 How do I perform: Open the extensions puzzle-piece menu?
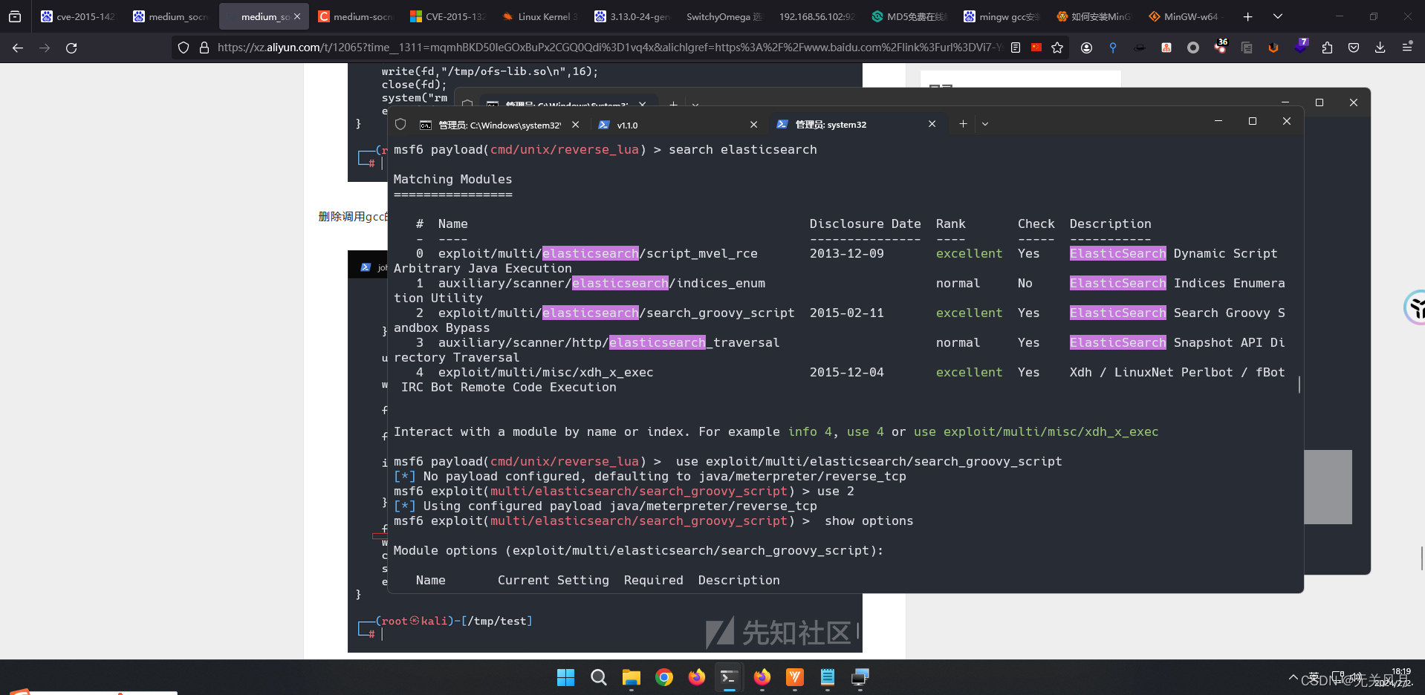tap(1327, 48)
